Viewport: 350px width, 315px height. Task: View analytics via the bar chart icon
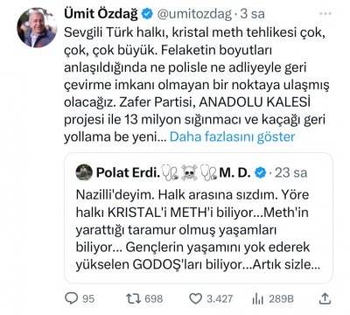[257, 298]
